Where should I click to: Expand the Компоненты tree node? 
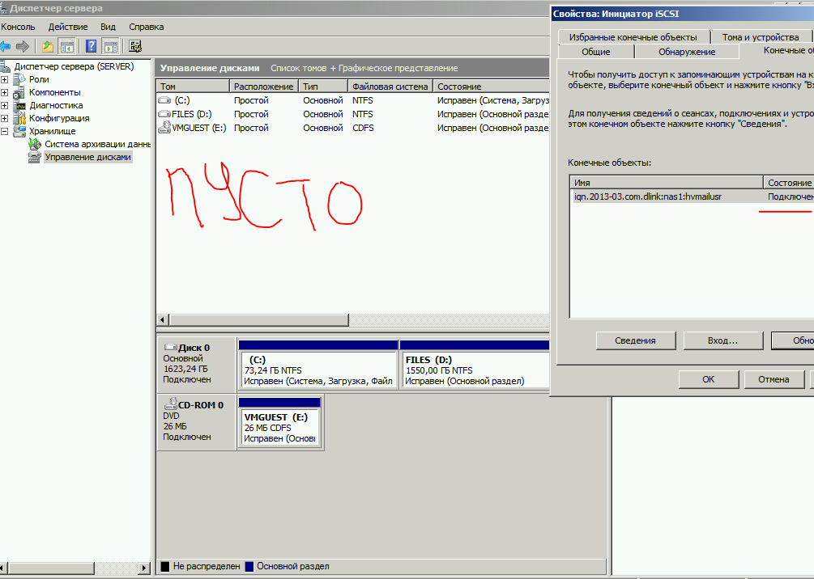pos(4,92)
